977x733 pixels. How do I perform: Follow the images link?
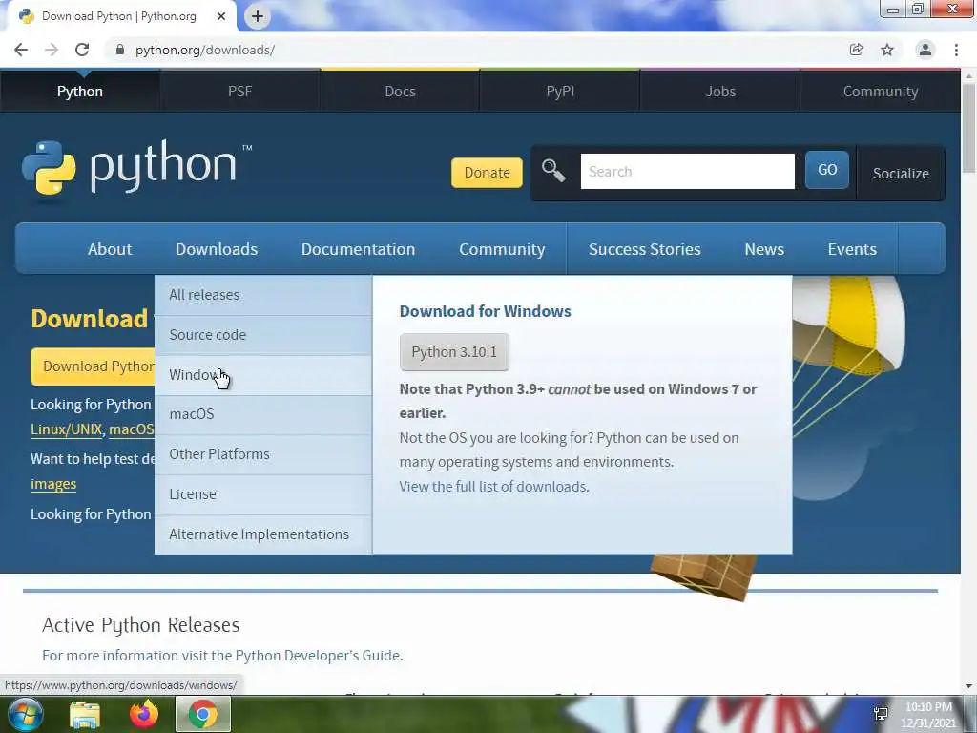click(x=53, y=484)
